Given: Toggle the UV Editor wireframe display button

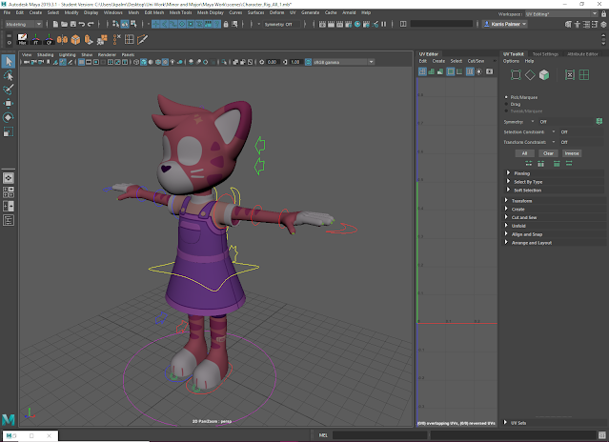Looking at the screenshot, I should point(422,71).
